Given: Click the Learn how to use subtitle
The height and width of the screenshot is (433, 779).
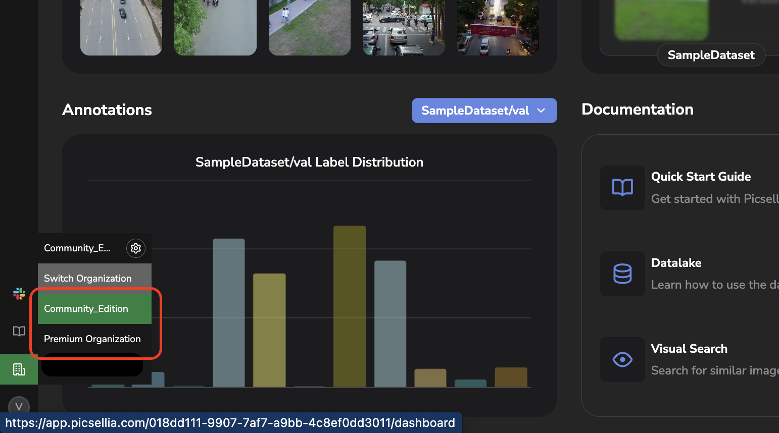Looking at the screenshot, I should [x=715, y=285].
